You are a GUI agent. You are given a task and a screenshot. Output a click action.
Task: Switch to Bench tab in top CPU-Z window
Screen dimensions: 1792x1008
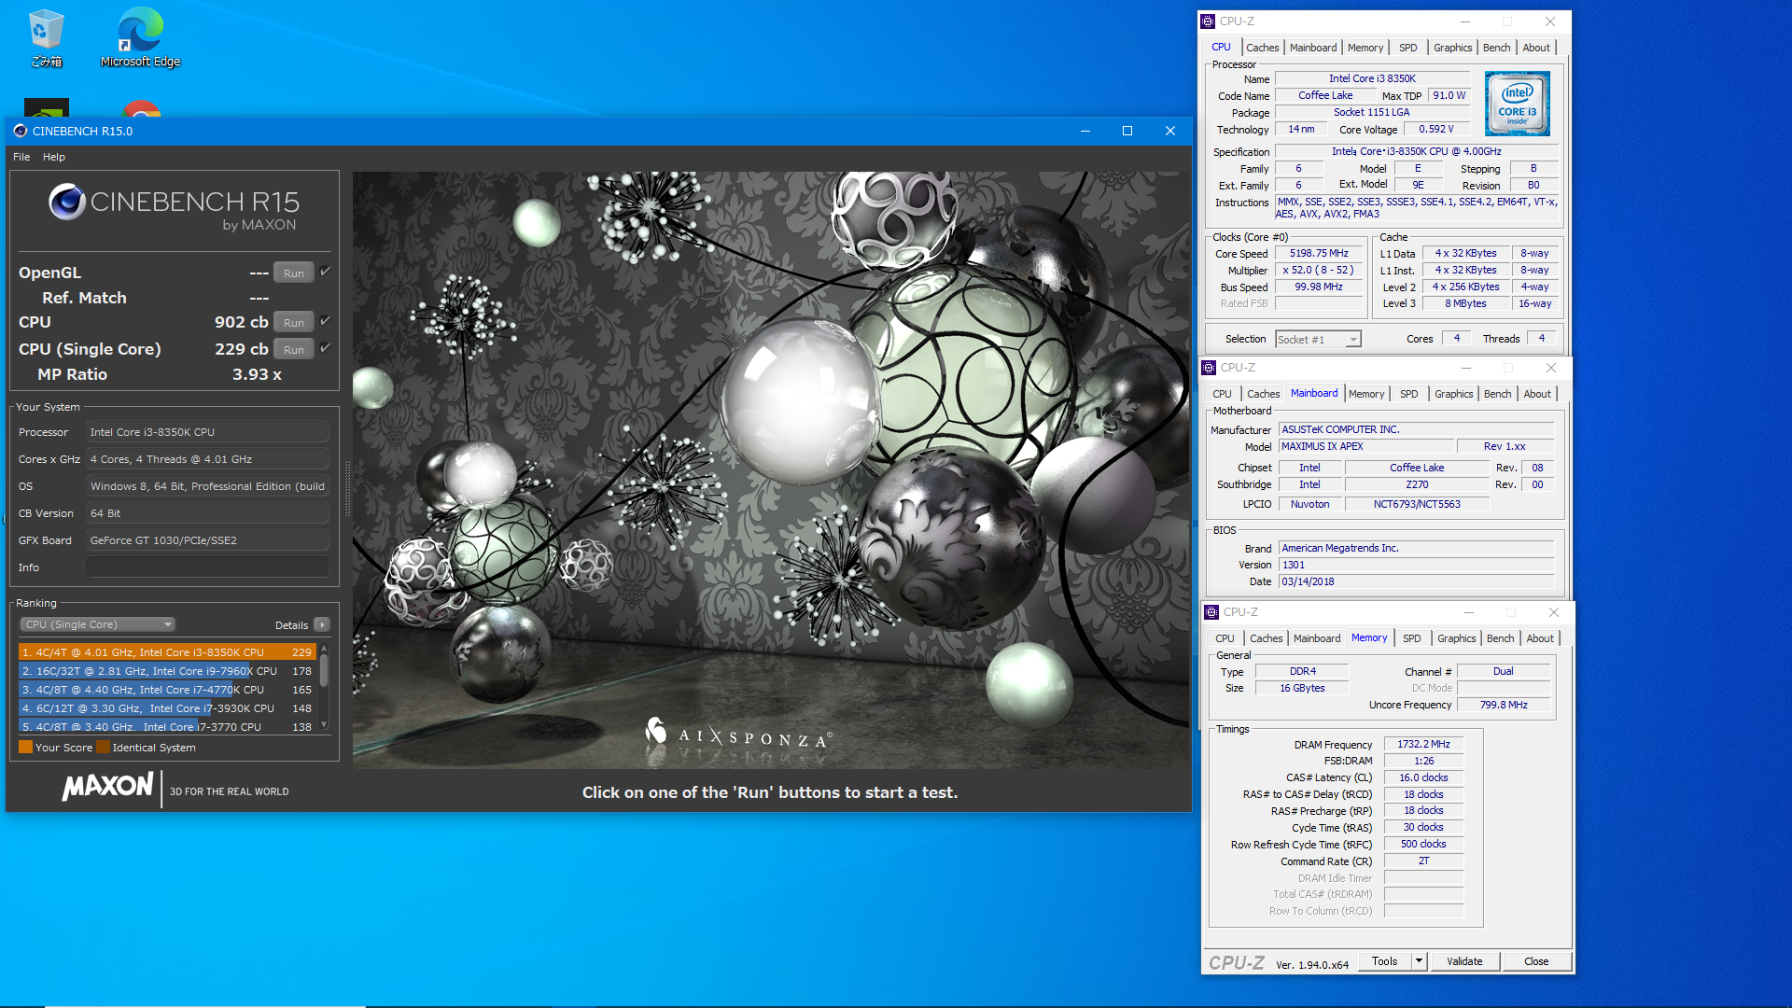tap(1496, 48)
